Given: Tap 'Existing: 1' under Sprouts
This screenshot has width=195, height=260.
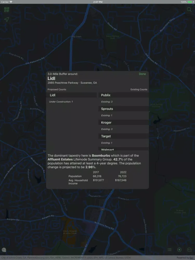Looking at the screenshot, I should tap(107, 115).
